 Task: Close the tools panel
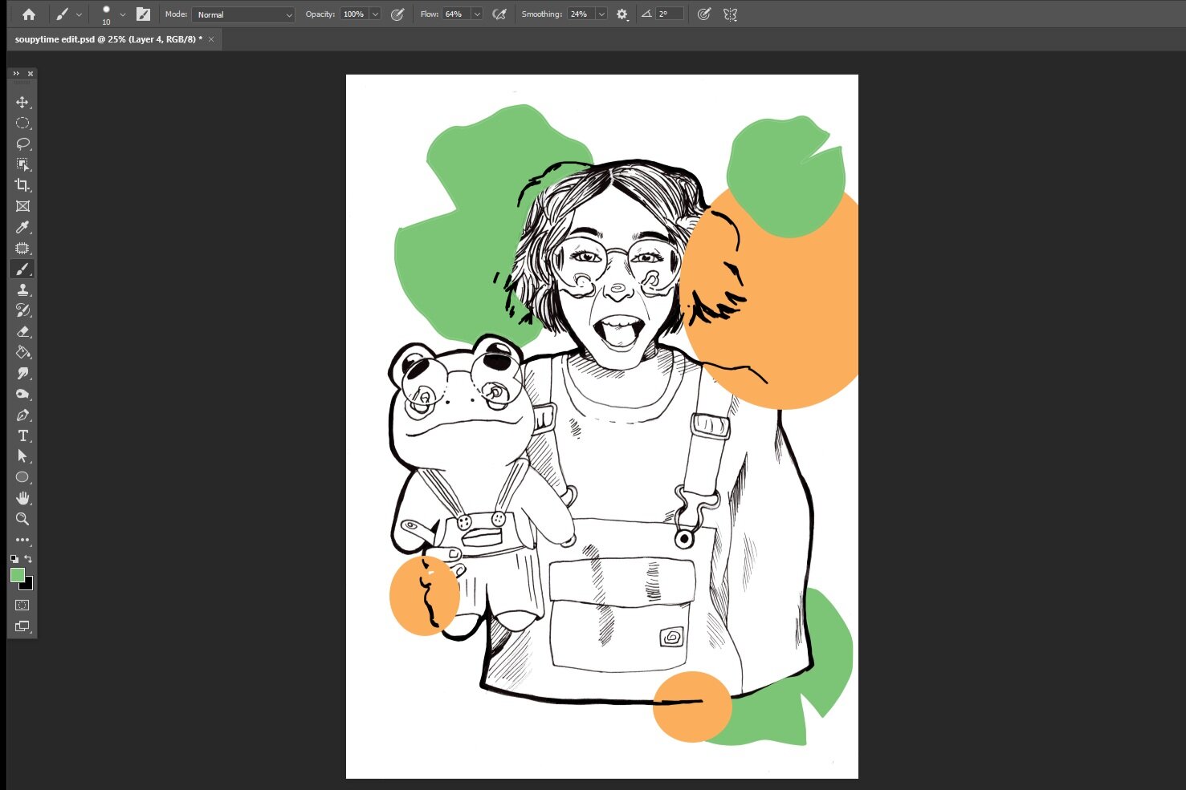tap(31, 74)
